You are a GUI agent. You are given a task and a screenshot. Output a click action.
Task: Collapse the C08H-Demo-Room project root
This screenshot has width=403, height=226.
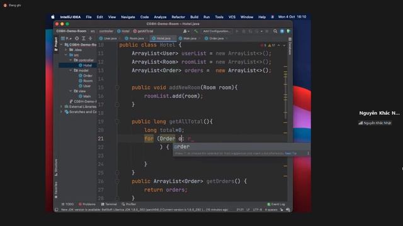(61, 45)
